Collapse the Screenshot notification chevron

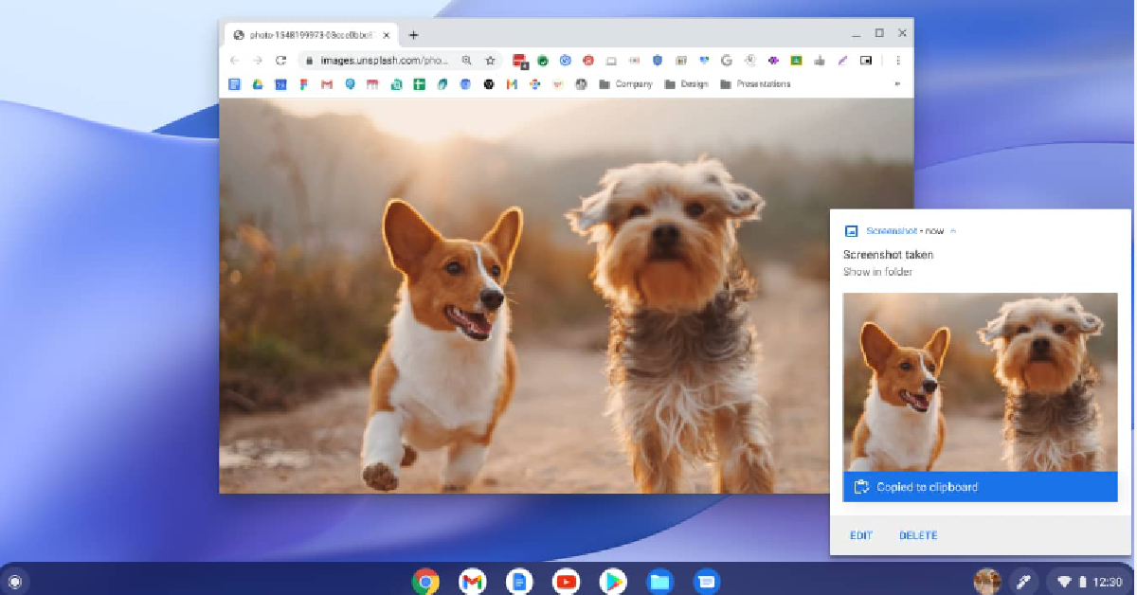click(953, 231)
